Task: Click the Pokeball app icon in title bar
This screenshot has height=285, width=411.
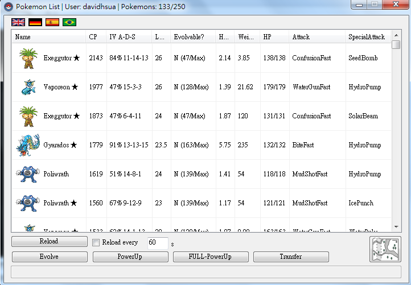Action: (x=9, y=6)
